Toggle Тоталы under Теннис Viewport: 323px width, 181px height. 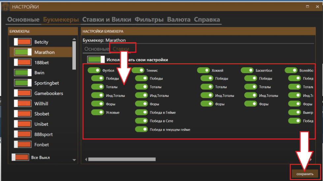point(141,87)
